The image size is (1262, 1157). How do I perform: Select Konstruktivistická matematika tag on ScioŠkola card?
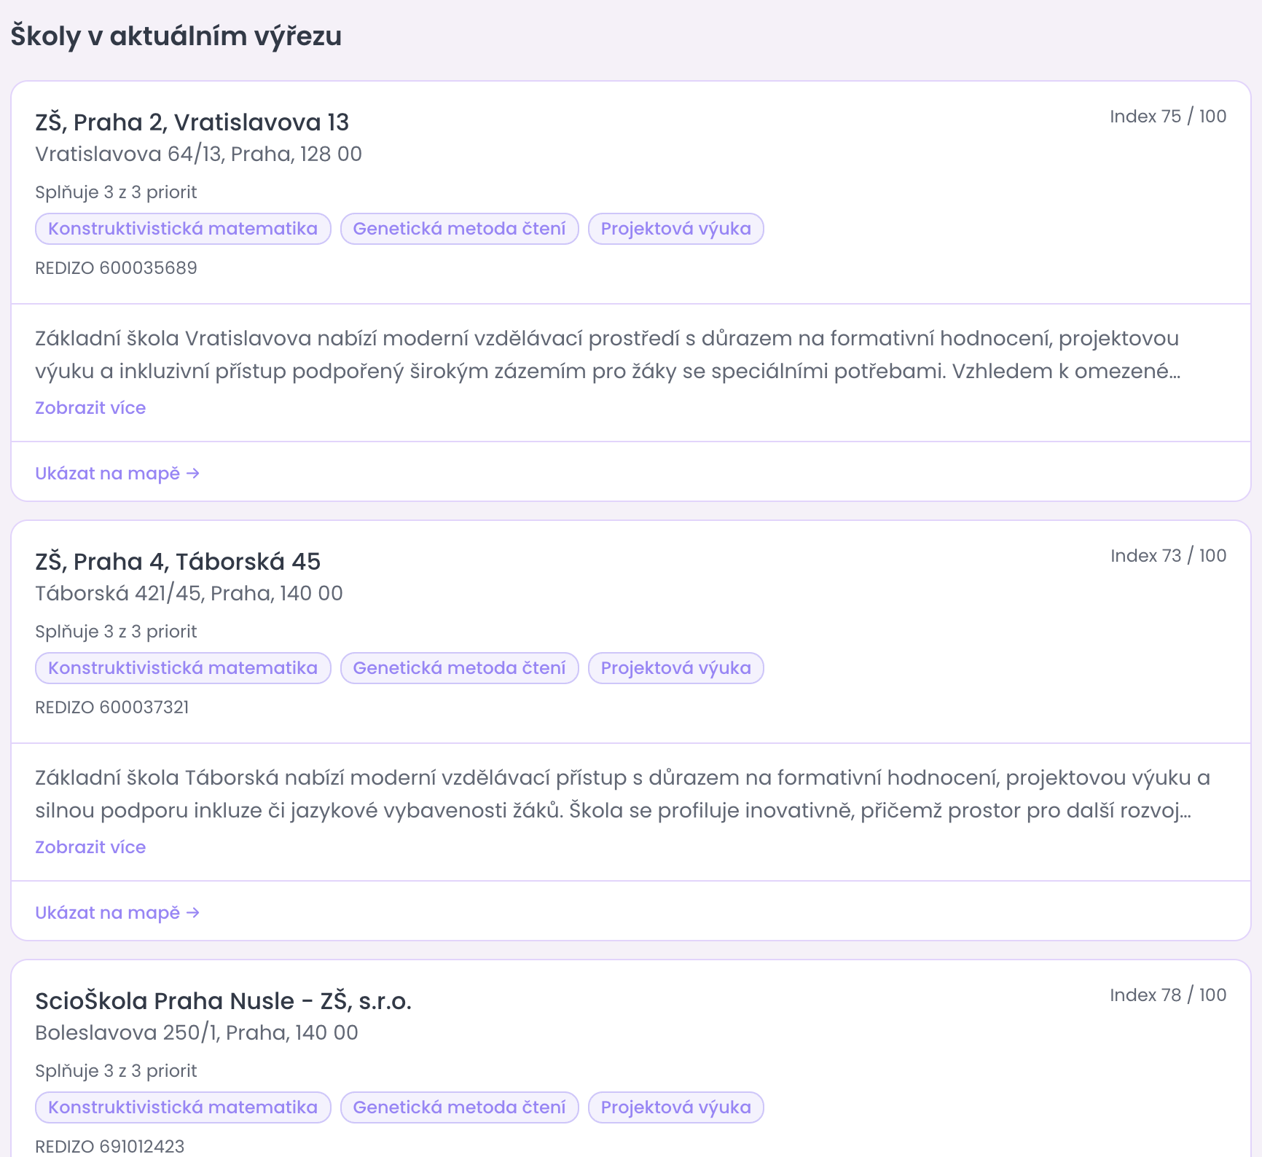tap(183, 1107)
